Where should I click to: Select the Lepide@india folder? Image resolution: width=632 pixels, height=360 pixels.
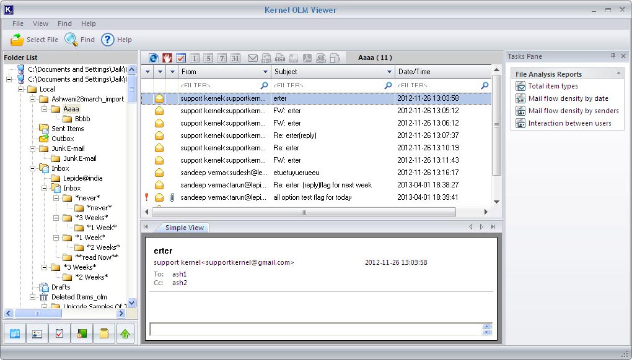click(82, 178)
